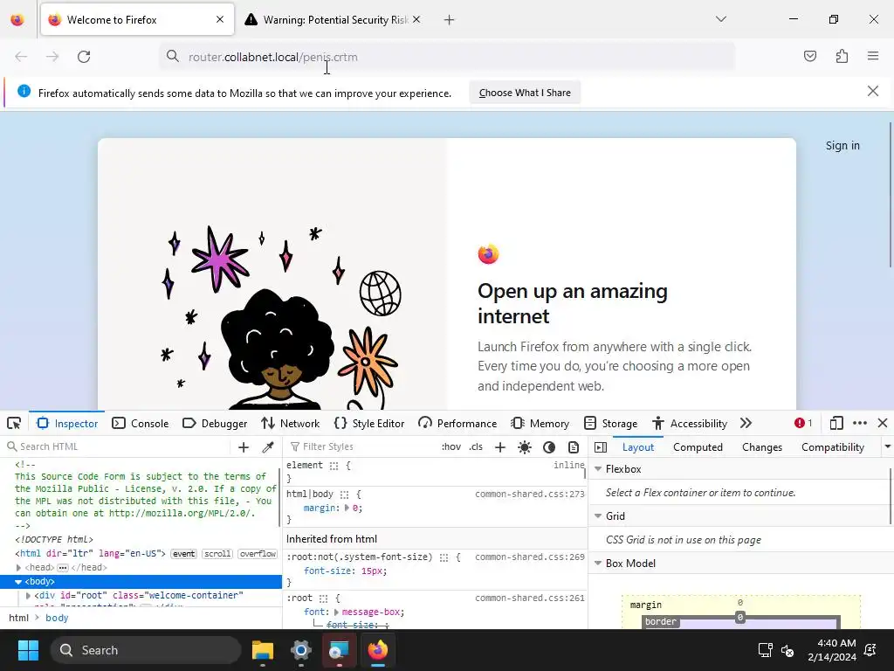894x671 pixels.
Task: Activate the eyedropper color picker
Action: 268,447
